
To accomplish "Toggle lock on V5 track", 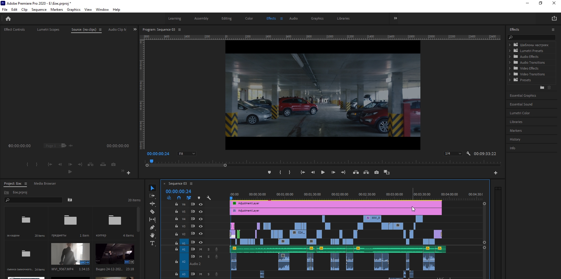I will (x=176, y=211).
